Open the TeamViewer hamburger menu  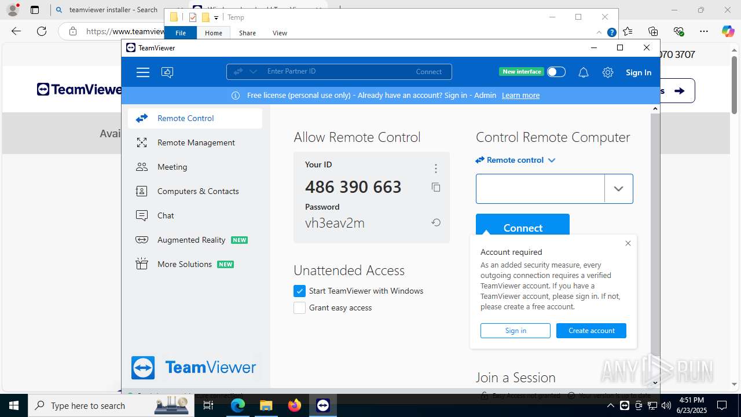tap(143, 72)
